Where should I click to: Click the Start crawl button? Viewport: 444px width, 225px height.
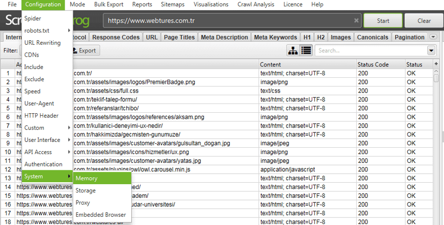(383, 21)
